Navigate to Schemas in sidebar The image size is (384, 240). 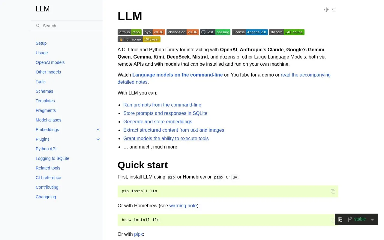[x=44, y=91]
